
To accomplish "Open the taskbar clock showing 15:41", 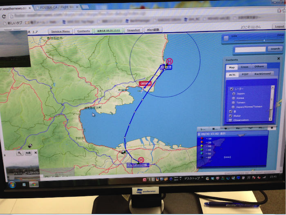I will click(273, 177).
